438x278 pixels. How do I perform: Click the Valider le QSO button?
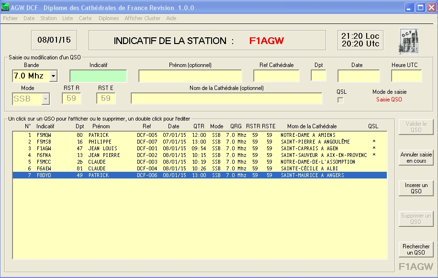(x=416, y=127)
